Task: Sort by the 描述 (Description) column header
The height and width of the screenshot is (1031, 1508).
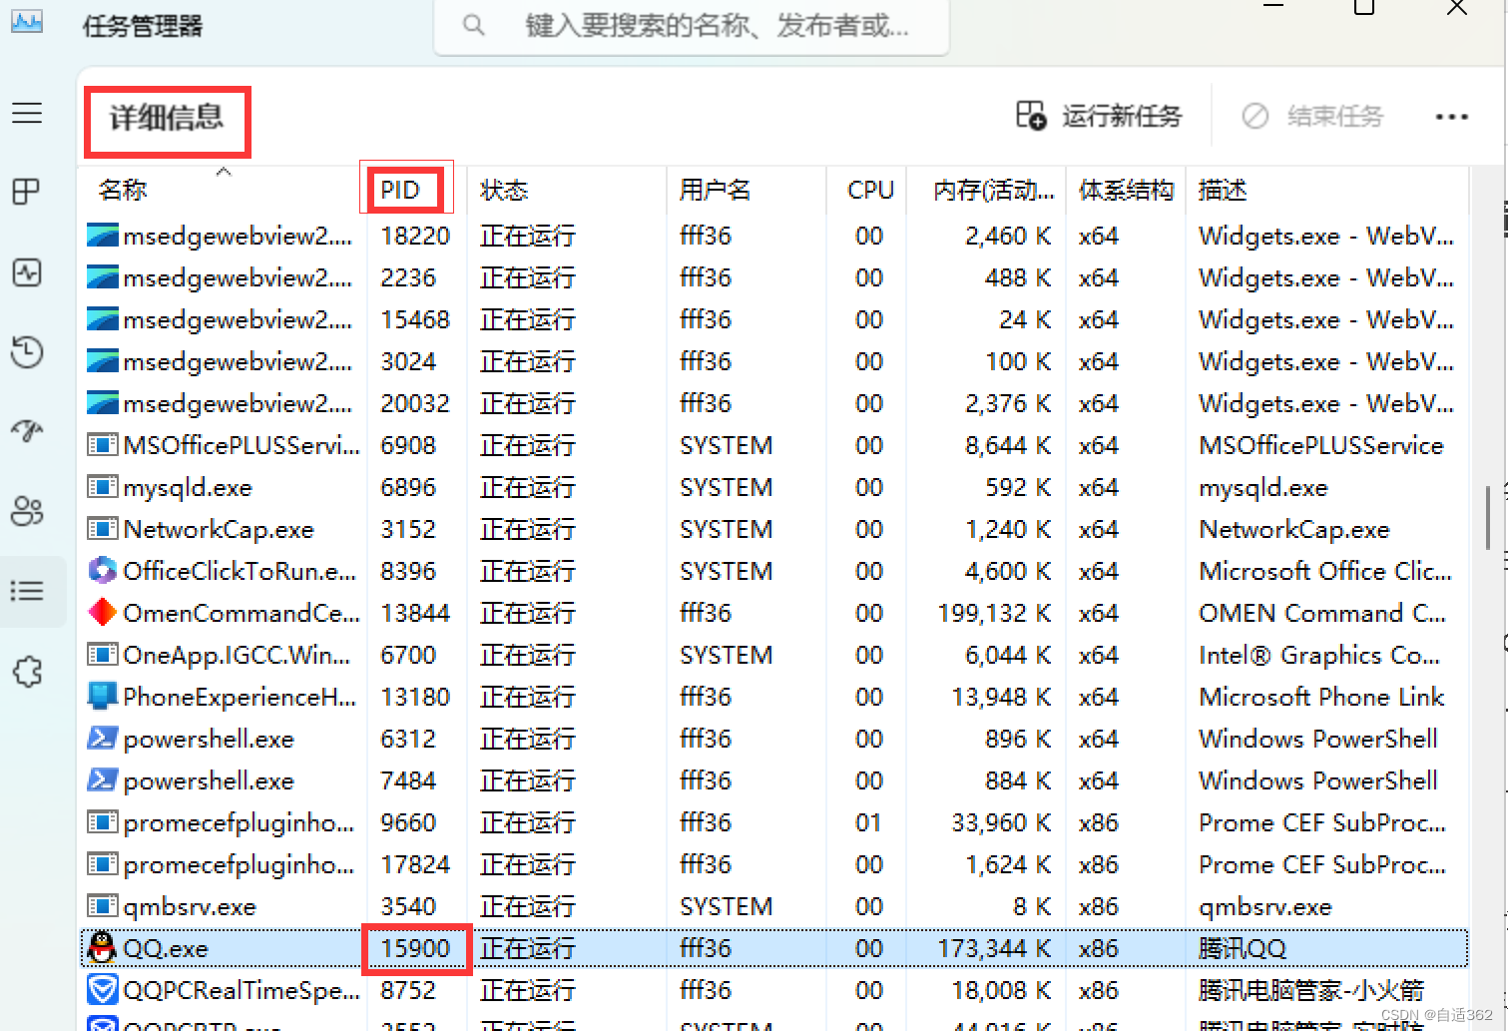Action: coord(1223,190)
